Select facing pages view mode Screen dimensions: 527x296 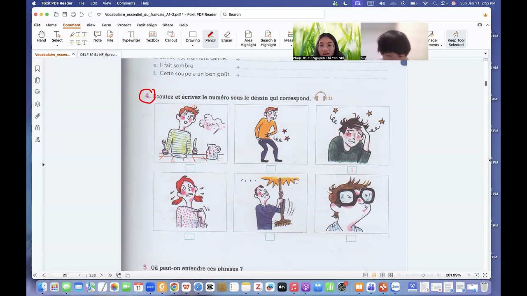pyautogui.click(x=382, y=275)
